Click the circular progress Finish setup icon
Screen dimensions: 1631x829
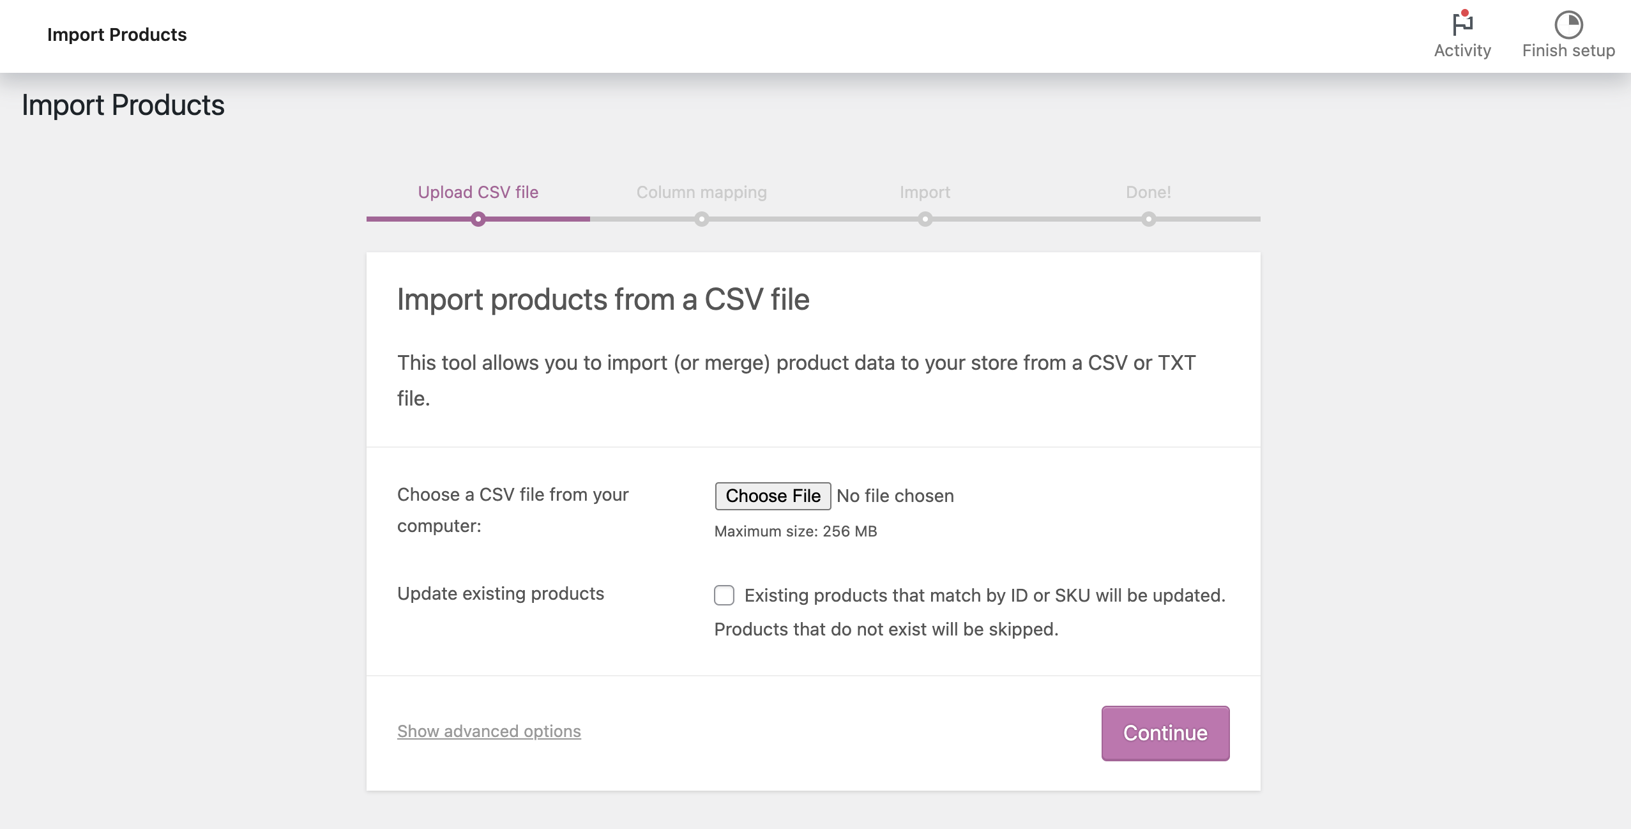click(1568, 24)
